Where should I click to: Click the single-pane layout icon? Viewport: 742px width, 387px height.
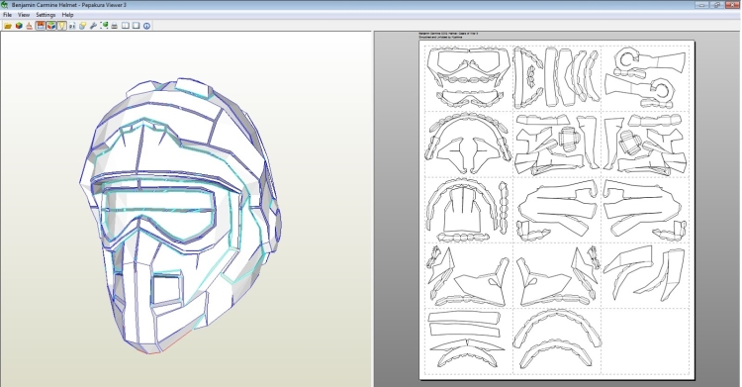(x=136, y=26)
